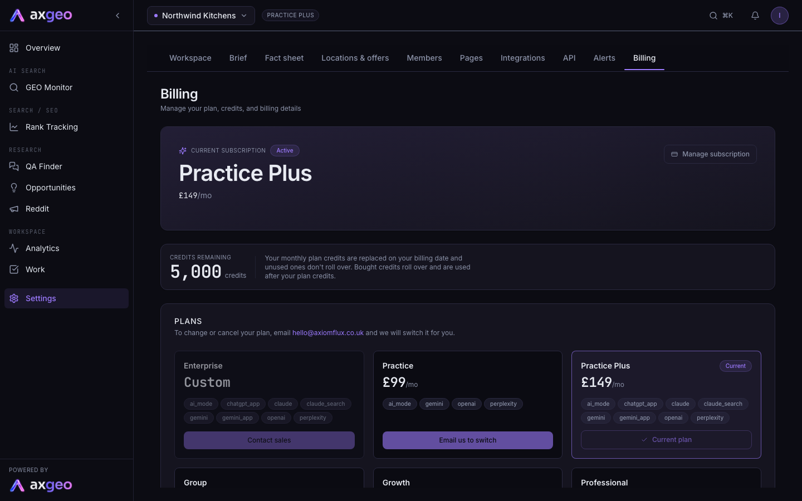Switch to the Members tab
Screen dimensions: 802x501
(x=424, y=58)
